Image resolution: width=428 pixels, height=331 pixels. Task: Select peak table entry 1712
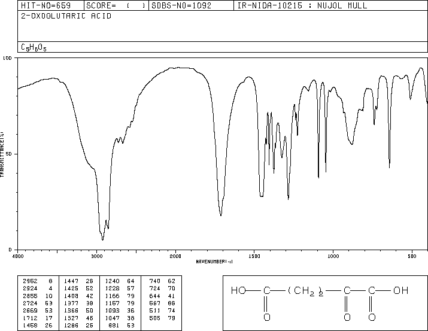[31, 318]
